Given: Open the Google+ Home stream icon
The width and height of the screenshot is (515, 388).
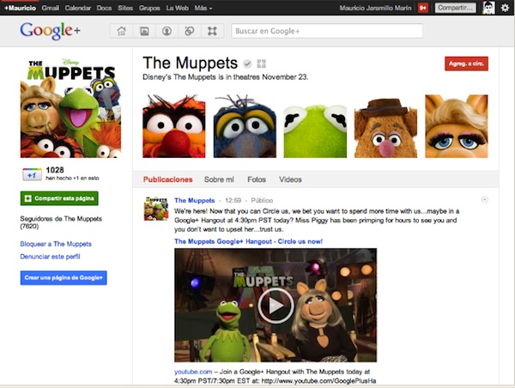Looking at the screenshot, I should [122, 31].
